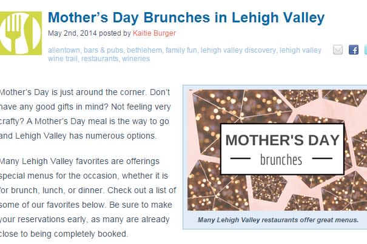This screenshot has height=244, width=367.
Task: Open the bars & pubs tag
Action: 103,50
